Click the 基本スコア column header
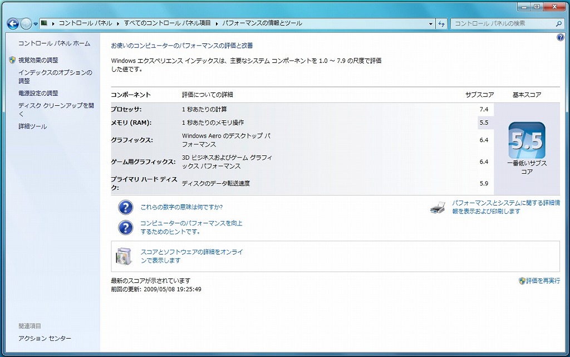Viewport: 570px width, 357px height. [527, 95]
